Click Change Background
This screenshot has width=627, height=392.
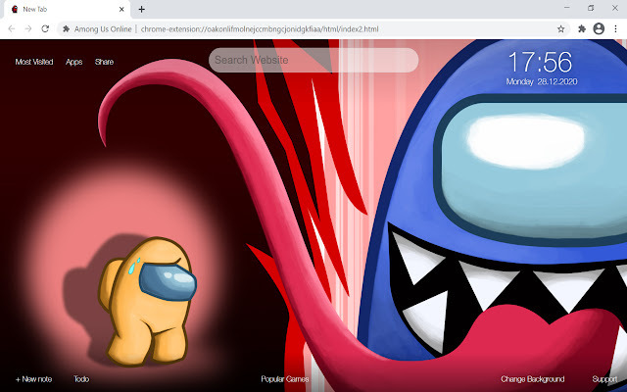(533, 379)
